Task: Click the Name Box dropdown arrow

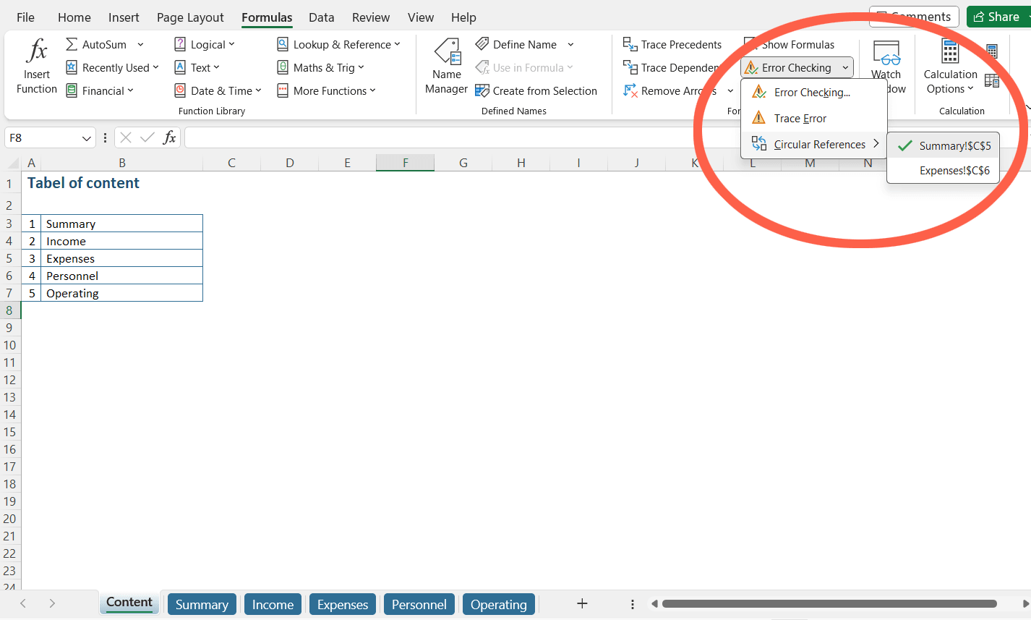Action: pyautogui.click(x=86, y=137)
